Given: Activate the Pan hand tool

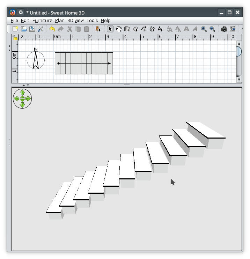Looking at the screenshot, I should coord(119,29).
